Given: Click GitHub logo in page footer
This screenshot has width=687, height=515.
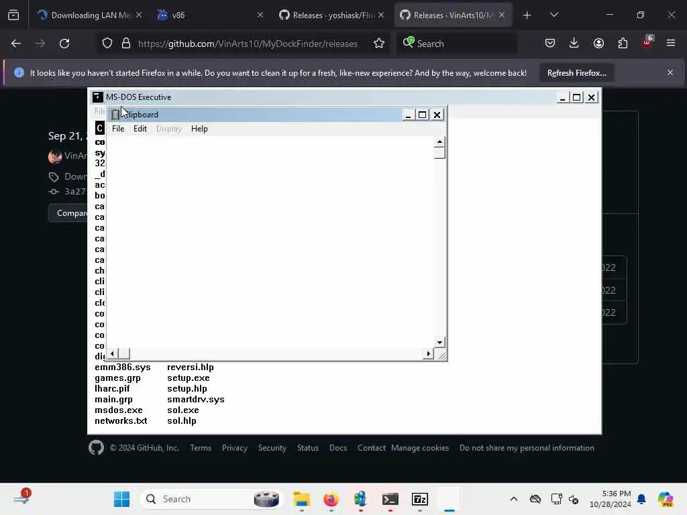Looking at the screenshot, I should pos(96,447).
